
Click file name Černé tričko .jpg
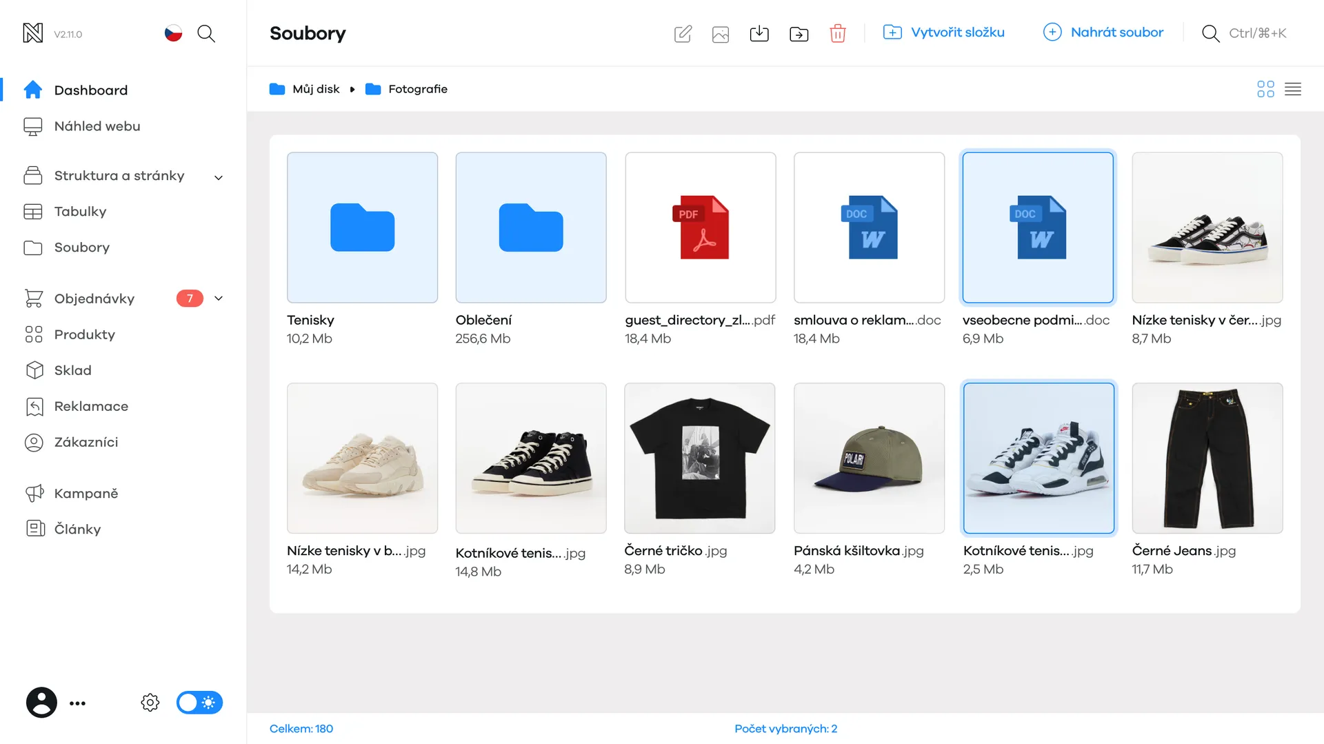click(x=676, y=550)
